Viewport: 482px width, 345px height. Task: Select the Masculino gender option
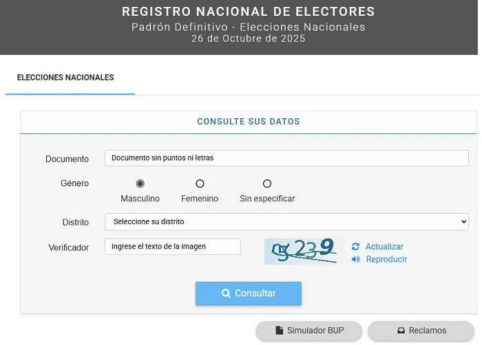pos(140,183)
